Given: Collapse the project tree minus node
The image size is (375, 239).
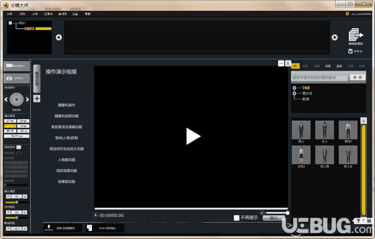Looking at the screenshot, I should [10, 23].
